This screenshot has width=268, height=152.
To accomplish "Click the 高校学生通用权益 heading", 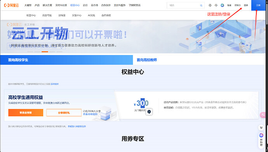I will (x=26, y=97).
